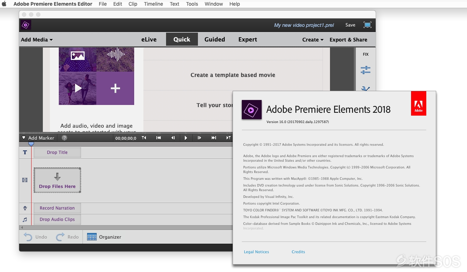Open Credits link in About dialog

(298, 252)
